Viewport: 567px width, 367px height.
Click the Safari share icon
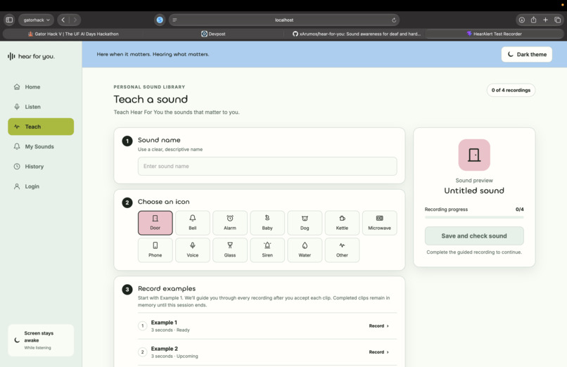(533, 20)
